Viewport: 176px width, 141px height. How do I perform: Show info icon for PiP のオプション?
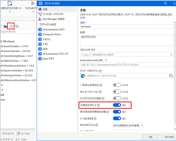click(97, 125)
